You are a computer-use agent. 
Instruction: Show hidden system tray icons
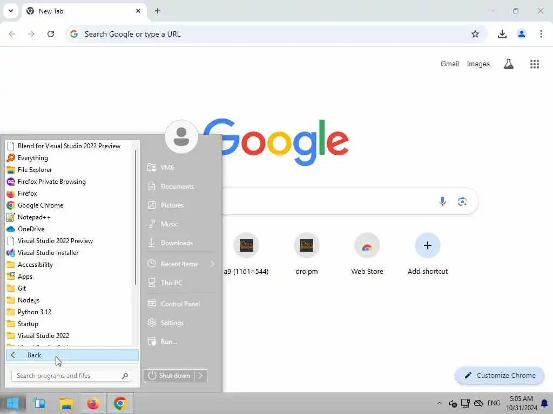439,403
